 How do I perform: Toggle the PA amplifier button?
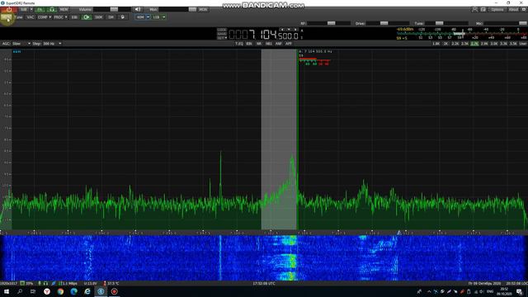click(40, 9)
